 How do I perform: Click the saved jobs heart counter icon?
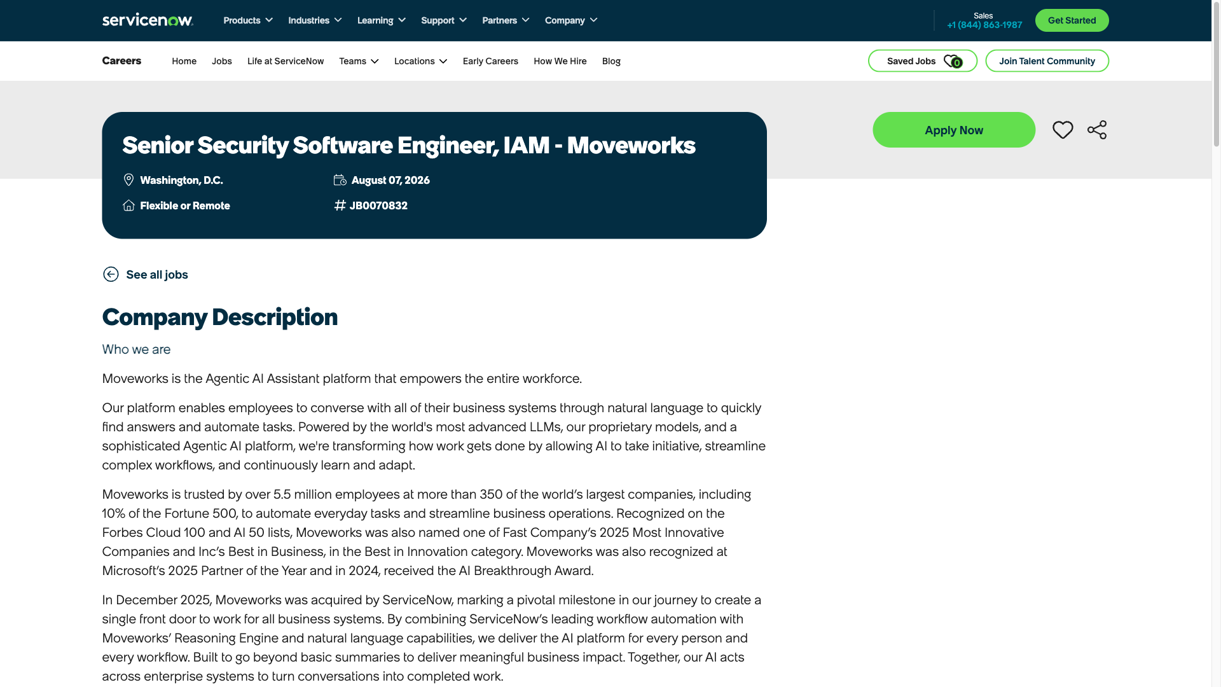pyautogui.click(x=953, y=61)
